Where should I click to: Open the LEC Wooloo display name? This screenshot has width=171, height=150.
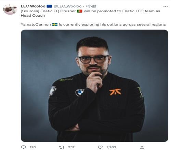pyautogui.click(x=33, y=6)
